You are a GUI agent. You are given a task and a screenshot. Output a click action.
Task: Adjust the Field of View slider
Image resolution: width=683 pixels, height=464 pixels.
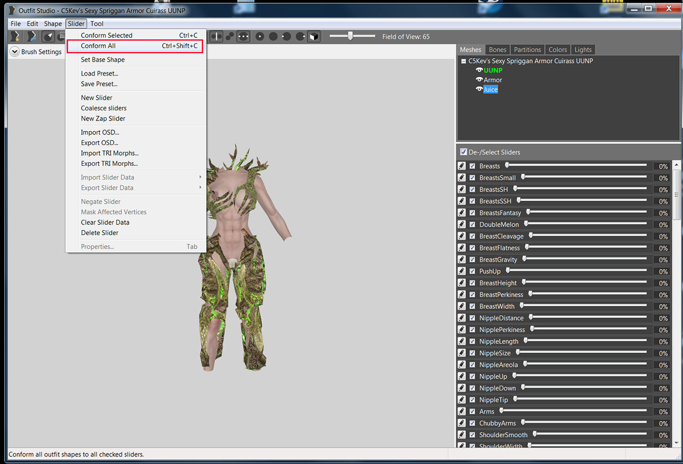351,36
